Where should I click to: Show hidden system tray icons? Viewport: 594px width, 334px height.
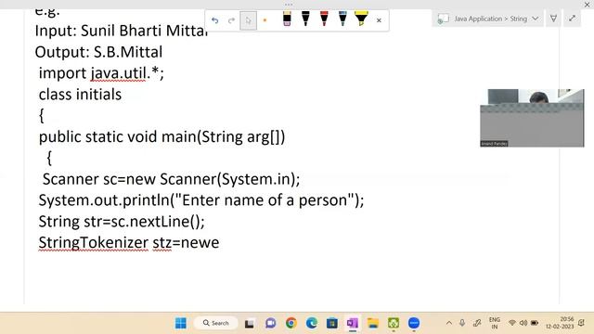point(449,323)
